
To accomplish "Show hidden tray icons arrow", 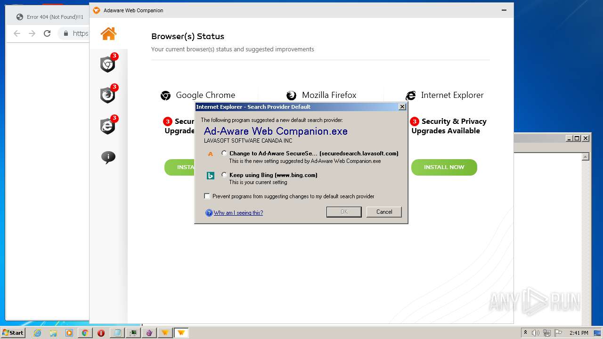I will (525, 332).
